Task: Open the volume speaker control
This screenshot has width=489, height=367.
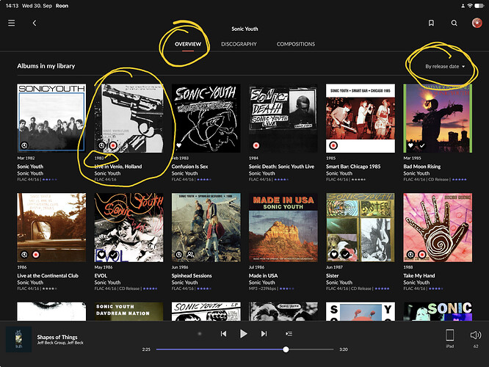Action: click(476, 335)
